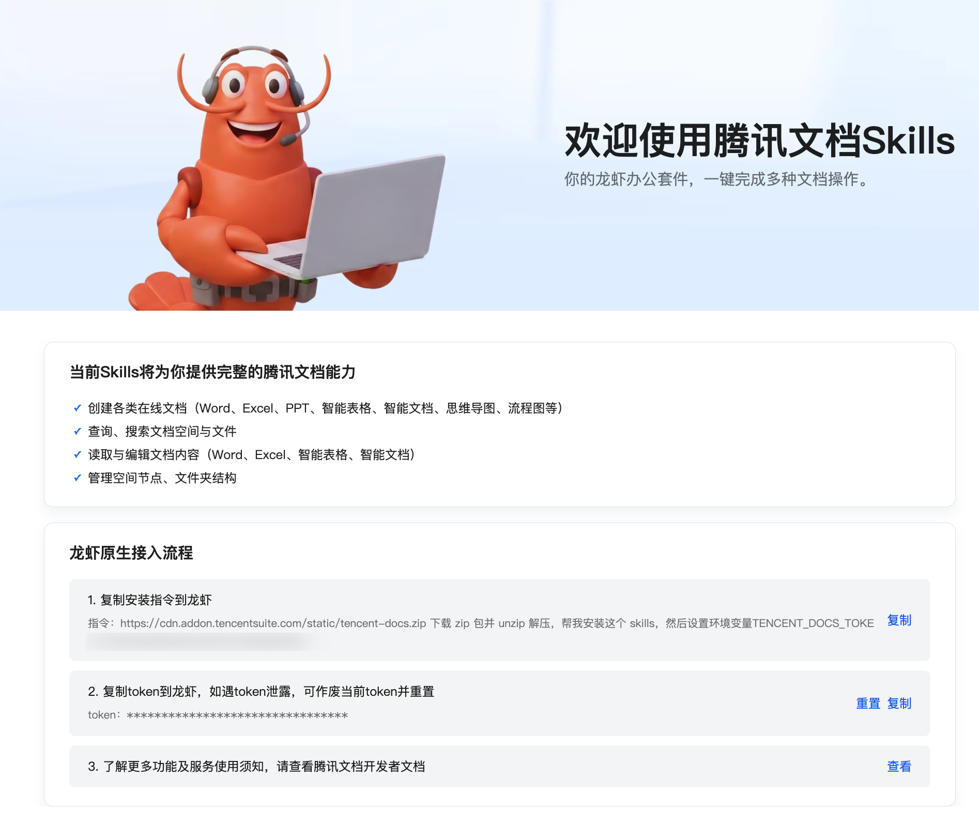Copy the token in step 2
Image resolution: width=979 pixels, height=824 pixels.
click(899, 703)
